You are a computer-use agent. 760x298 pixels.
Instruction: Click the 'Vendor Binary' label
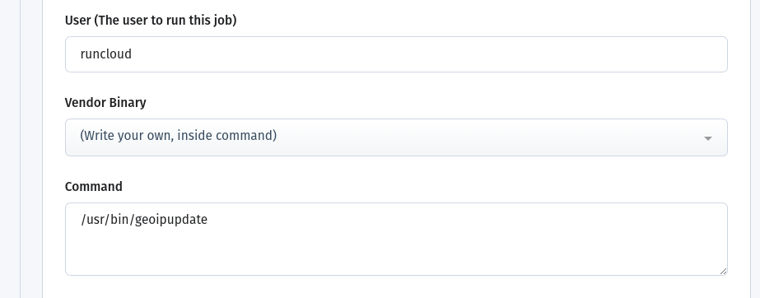coord(105,103)
